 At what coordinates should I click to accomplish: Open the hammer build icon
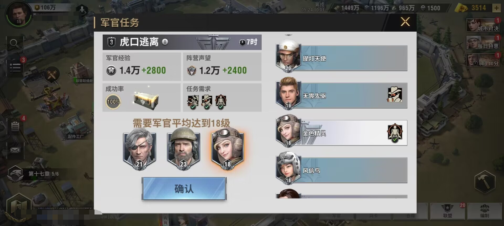485,182
